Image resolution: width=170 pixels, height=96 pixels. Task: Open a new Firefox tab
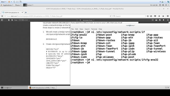click(26, 13)
